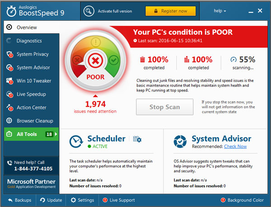The width and height of the screenshot is (271, 207).
Task: Click the phone number 1-844-377-4105
Action: (33, 169)
